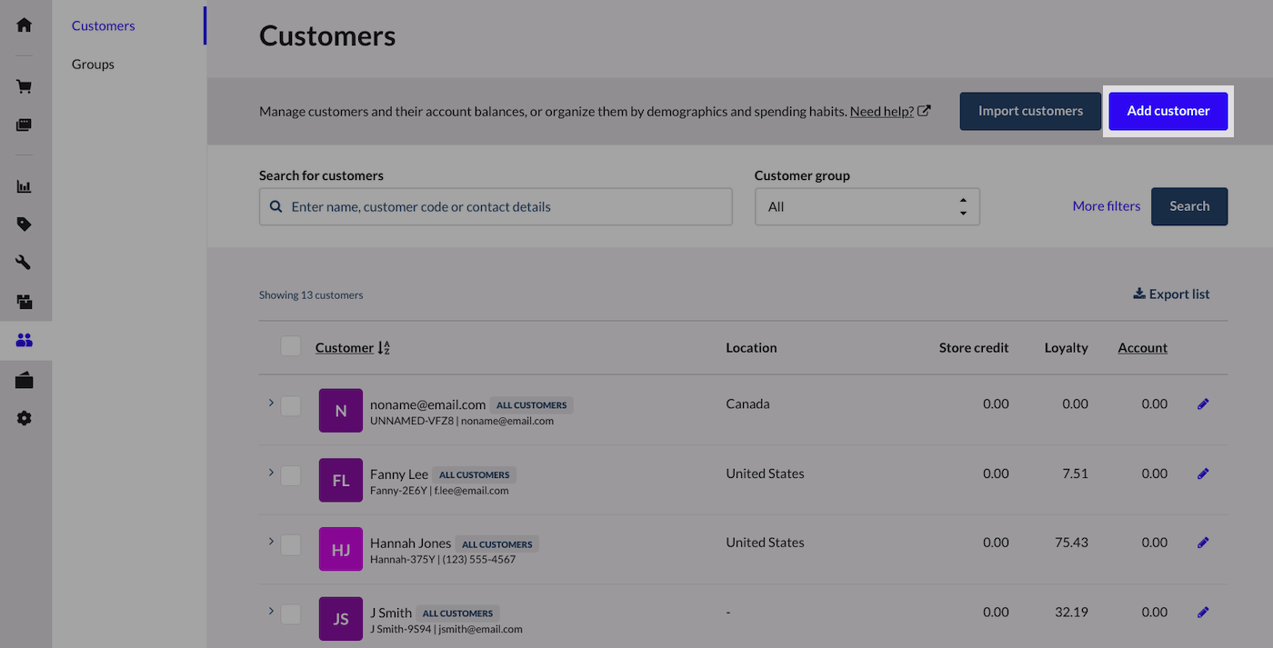Viewport: 1273px width, 648px height.
Task: Focus the Search for customers field
Action: pos(496,207)
